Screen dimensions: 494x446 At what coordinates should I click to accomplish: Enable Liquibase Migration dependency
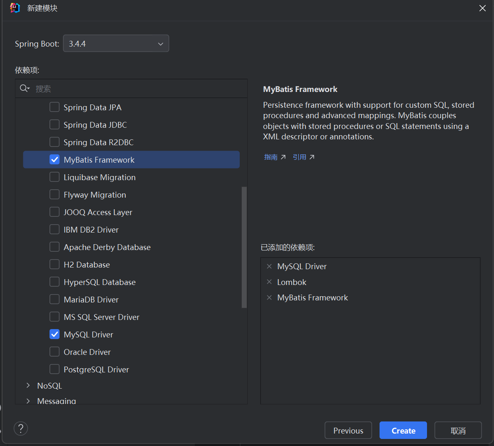point(55,177)
